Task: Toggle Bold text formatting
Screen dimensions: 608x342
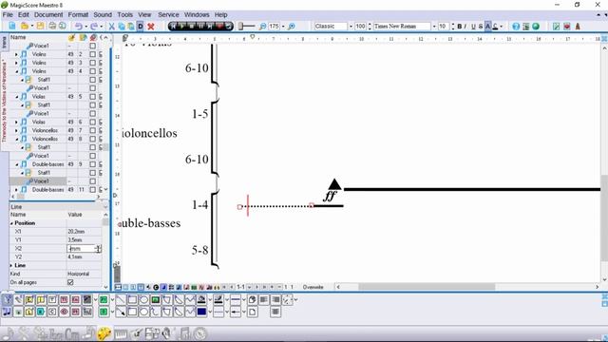Action: coord(460,26)
